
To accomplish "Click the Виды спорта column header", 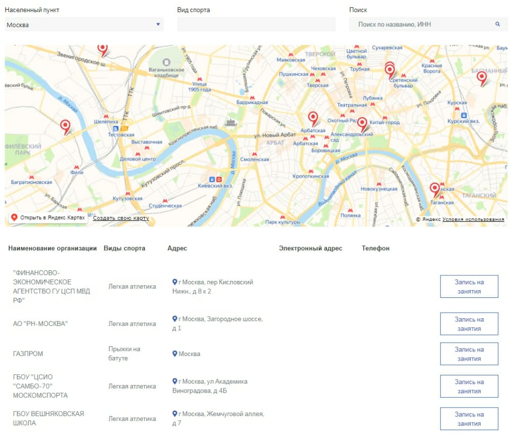I will point(124,248).
